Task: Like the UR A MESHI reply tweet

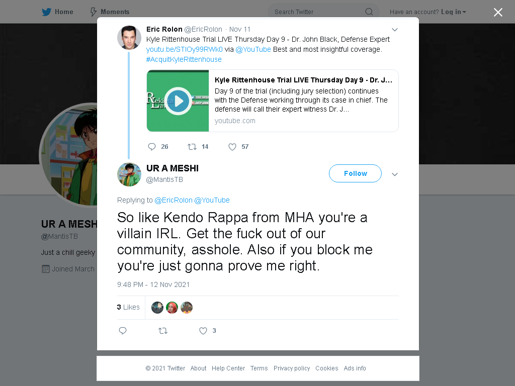Action: coord(203,331)
